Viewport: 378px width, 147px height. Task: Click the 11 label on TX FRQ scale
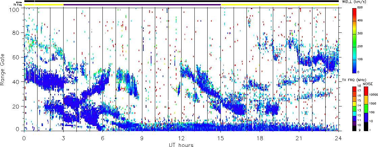359,120
